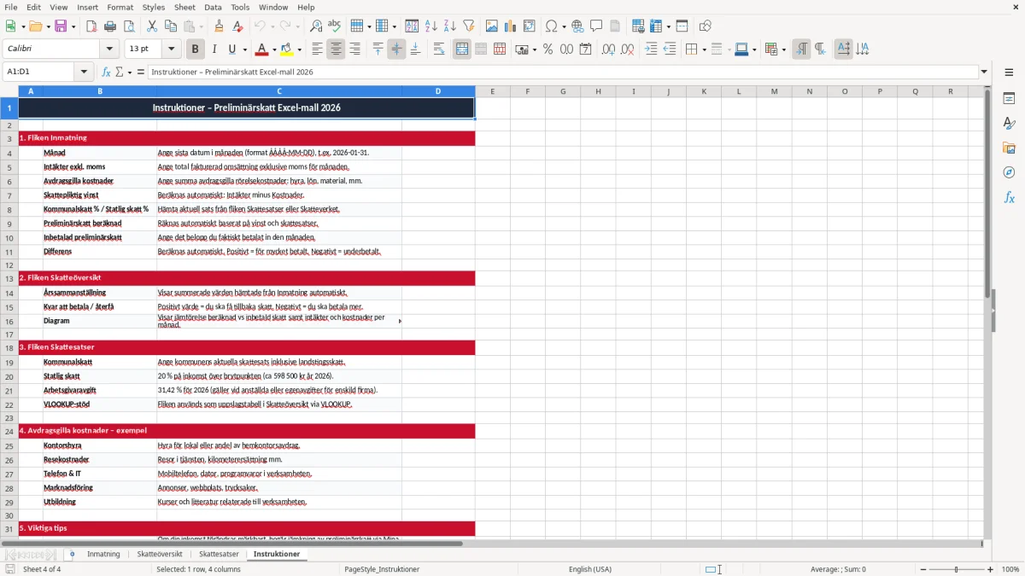1025x576 pixels.
Task: Expand the Calibri font name dropdown
Action: tap(109, 49)
